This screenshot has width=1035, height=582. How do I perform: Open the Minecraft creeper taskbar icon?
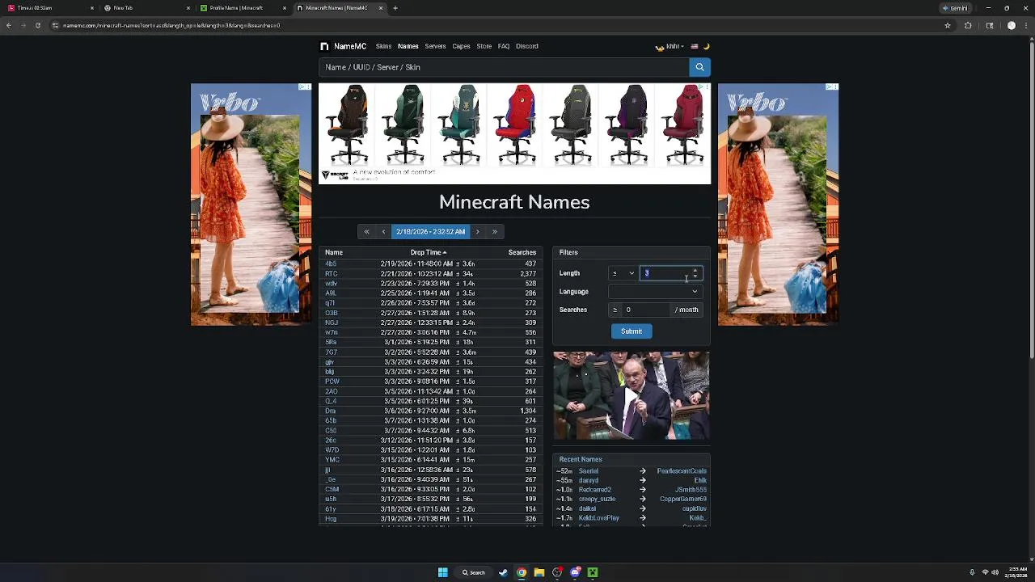(593, 572)
